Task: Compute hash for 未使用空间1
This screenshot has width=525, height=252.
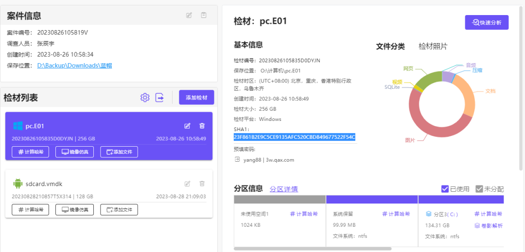Action: [304, 214]
